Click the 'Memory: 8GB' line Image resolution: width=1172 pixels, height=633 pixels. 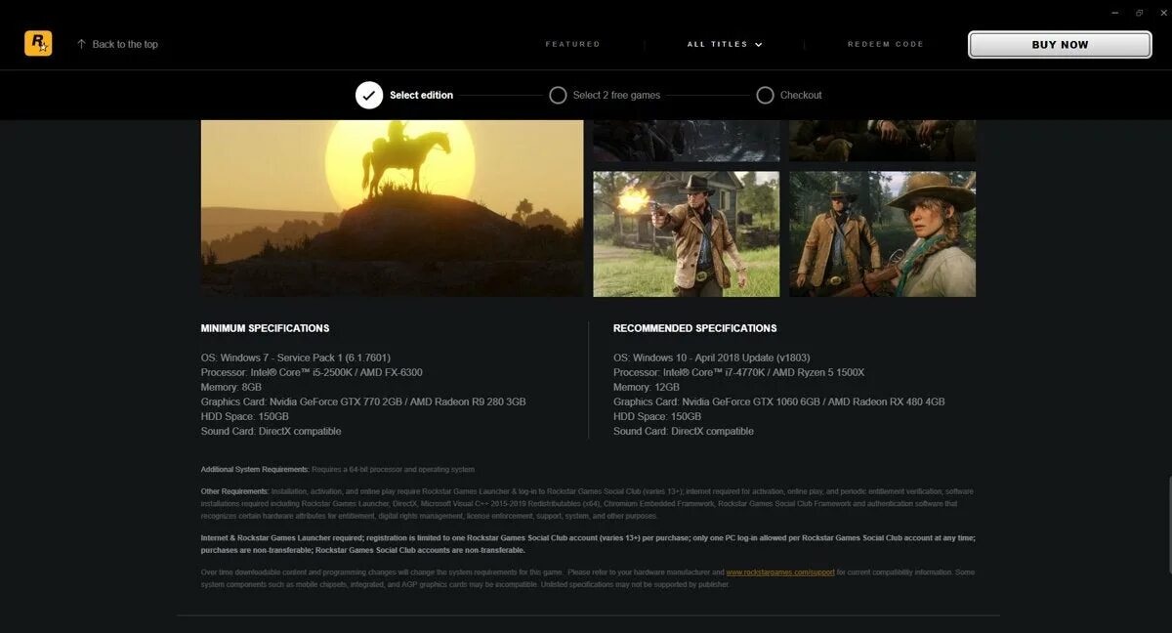(230, 387)
